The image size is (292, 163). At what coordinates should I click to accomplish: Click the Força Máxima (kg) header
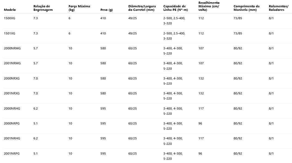tap(79, 8)
